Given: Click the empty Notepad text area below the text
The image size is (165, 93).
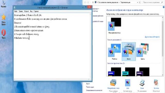Looking at the screenshot, I should click(x=52, y=59).
